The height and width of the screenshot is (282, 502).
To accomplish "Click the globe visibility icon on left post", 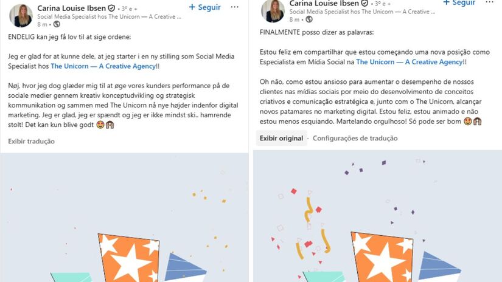I will point(57,24).
